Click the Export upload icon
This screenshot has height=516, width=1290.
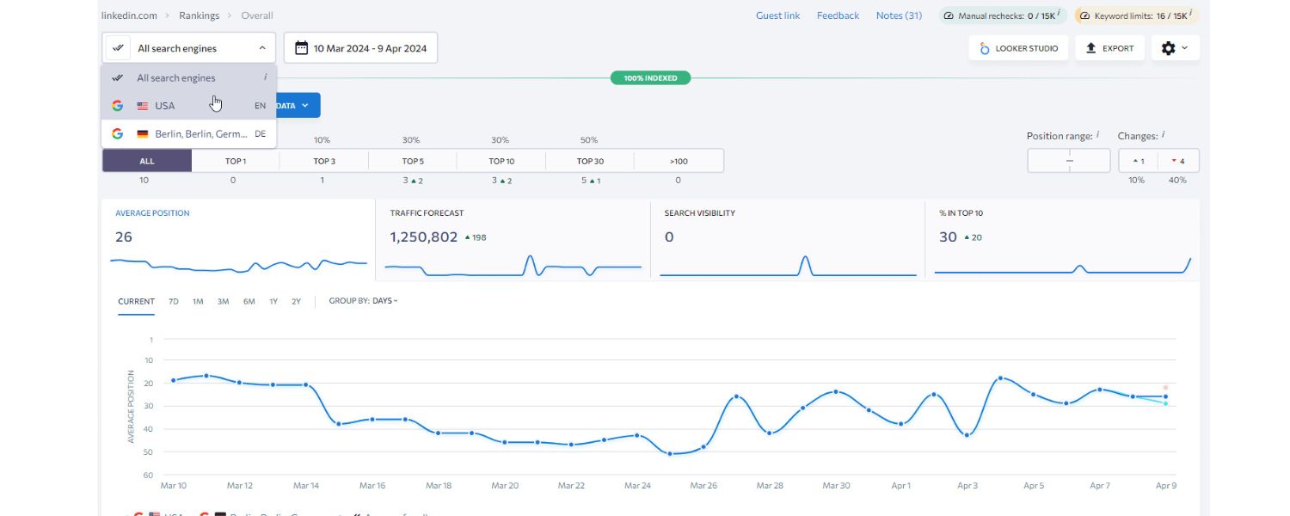(x=1089, y=47)
